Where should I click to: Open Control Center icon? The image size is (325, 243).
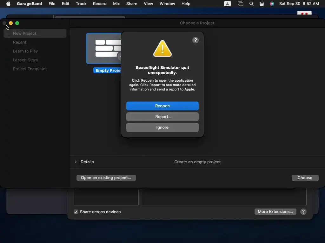262,4
